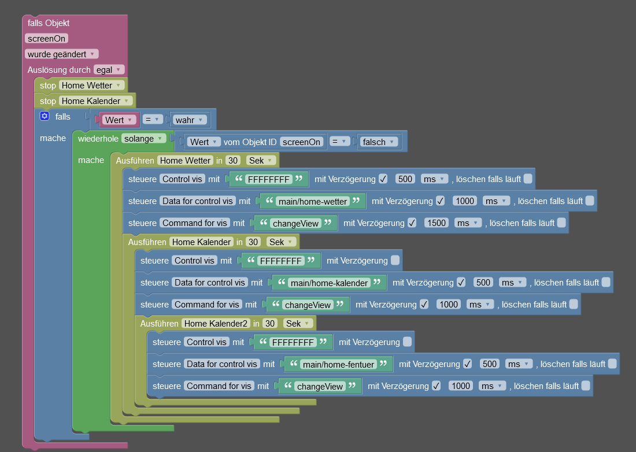Edit the 'main/home-kalender' text value
Screen dimensions: 636x452
[330, 283]
